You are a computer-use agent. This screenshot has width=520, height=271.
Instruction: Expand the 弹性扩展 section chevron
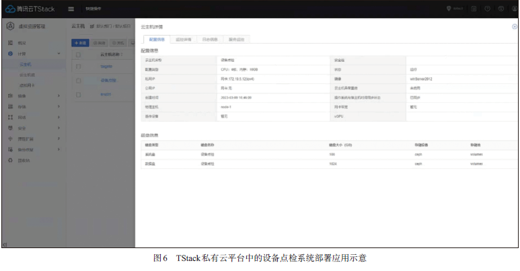(59, 139)
